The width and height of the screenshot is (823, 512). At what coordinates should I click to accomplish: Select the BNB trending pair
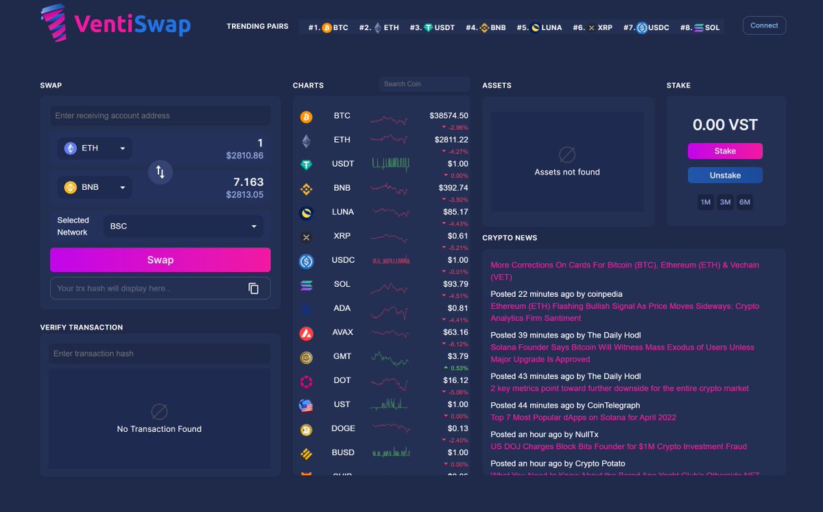486,27
